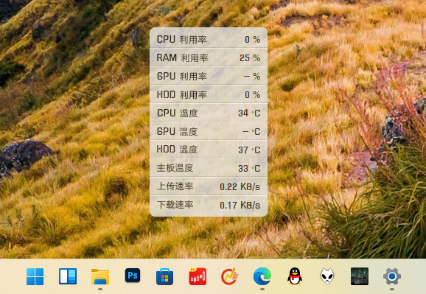The image size is (426, 294).
Task: Click the 主板温度 row
Action: click(x=209, y=168)
